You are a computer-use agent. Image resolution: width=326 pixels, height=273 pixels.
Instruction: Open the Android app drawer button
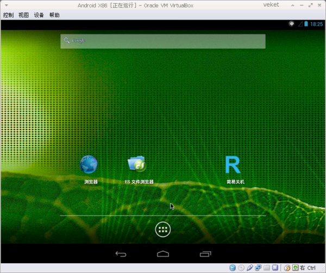tap(163, 229)
